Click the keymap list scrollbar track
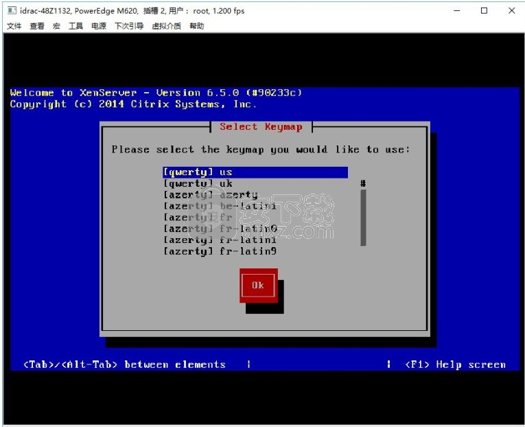 coord(363,218)
